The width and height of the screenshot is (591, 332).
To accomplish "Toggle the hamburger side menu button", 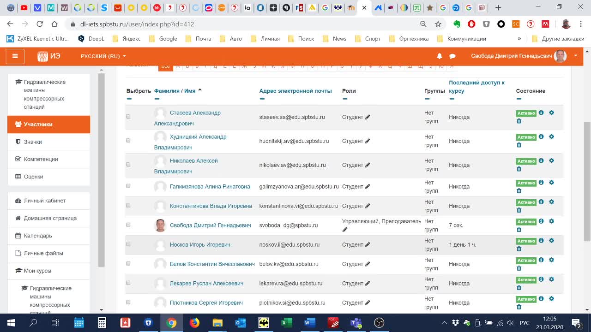I will pos(15,56).
